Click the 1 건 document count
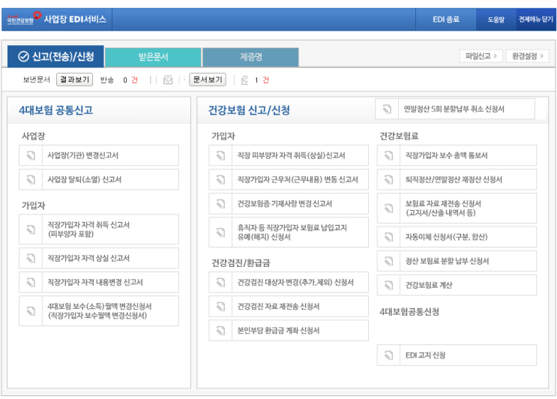This screenshot has height=399, width=557. click(262, 80)
